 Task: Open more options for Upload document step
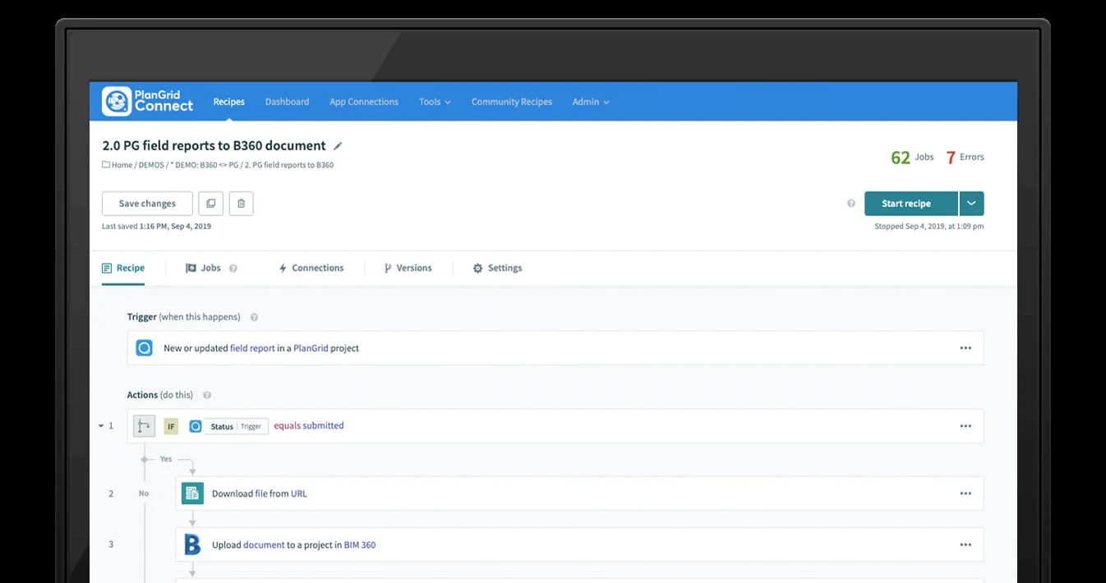pos(965,544)
